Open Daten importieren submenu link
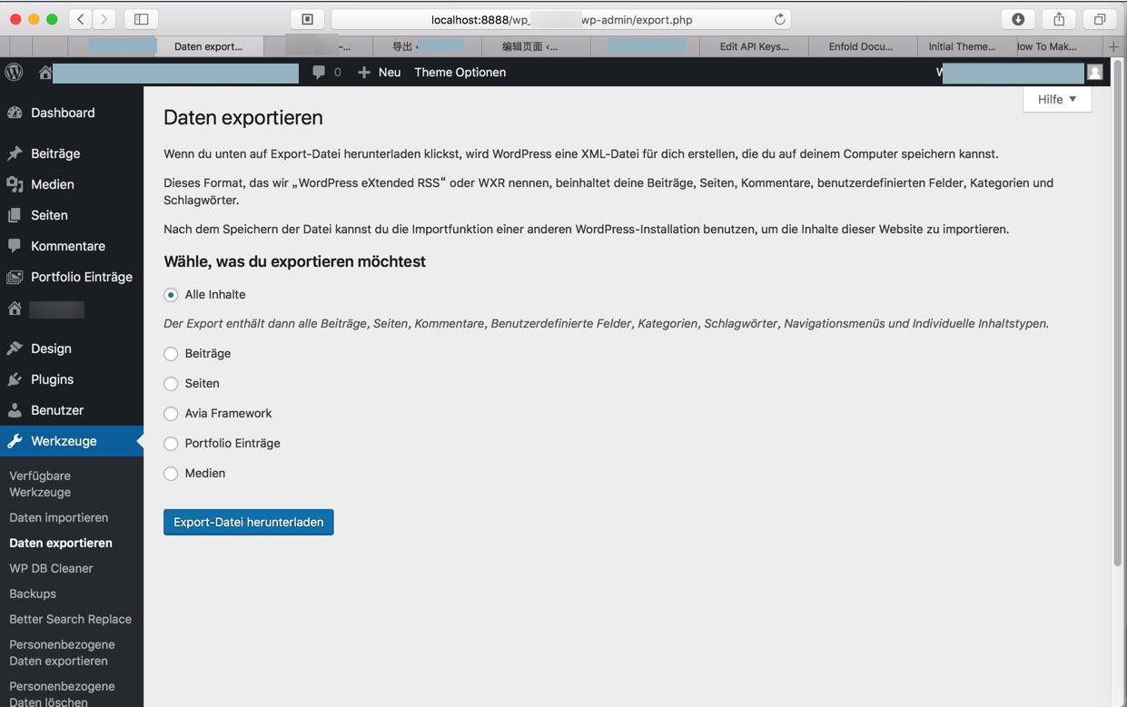Screen dimensions: 1127x707 59,517
